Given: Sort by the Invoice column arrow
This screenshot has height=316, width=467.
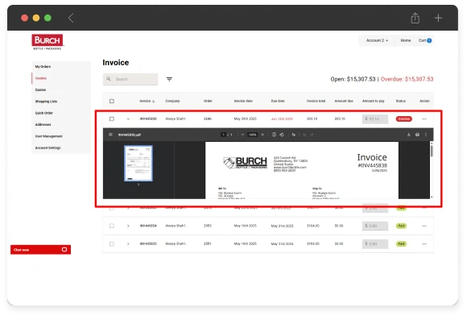Looking at the screenshot, I should 153,102.
